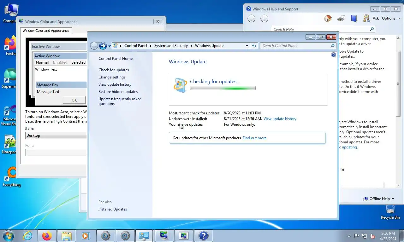Click the System and Security breadcrumb
This screenshot has width=404, height=242.
(x=171, y=46)
